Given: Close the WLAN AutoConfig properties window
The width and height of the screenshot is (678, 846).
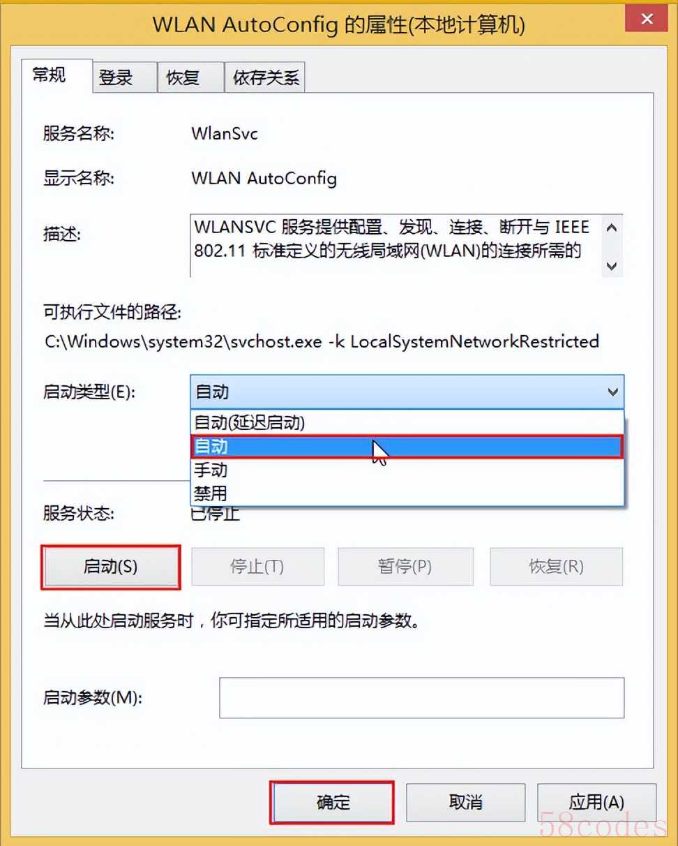Looking at the screenshot, I should coord(647,20).
